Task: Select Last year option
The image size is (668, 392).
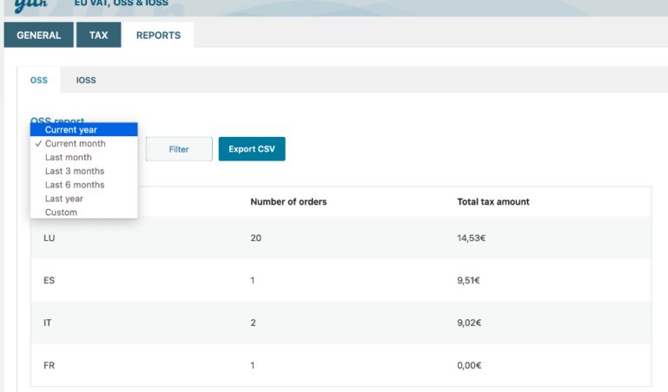Action: coord(84,199)
